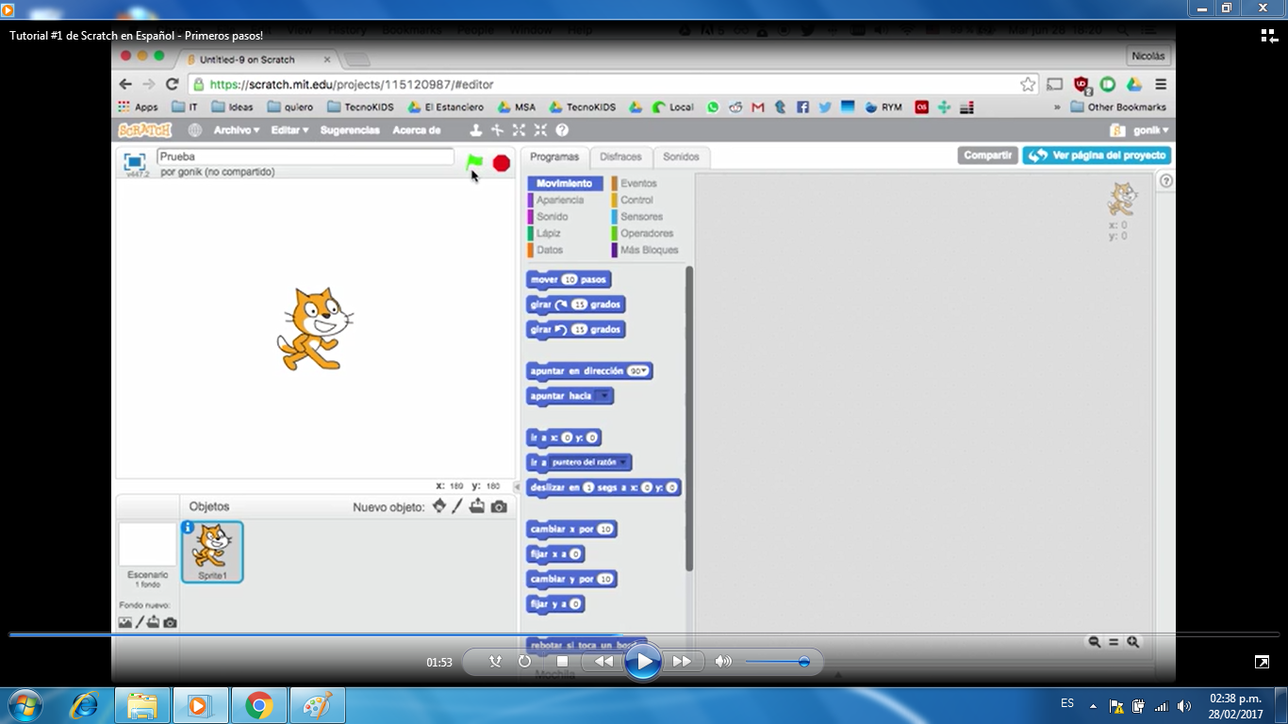Viewport: 1288px width, 724px height.
Task: Click the Compartir button
Action: [986, 155]
